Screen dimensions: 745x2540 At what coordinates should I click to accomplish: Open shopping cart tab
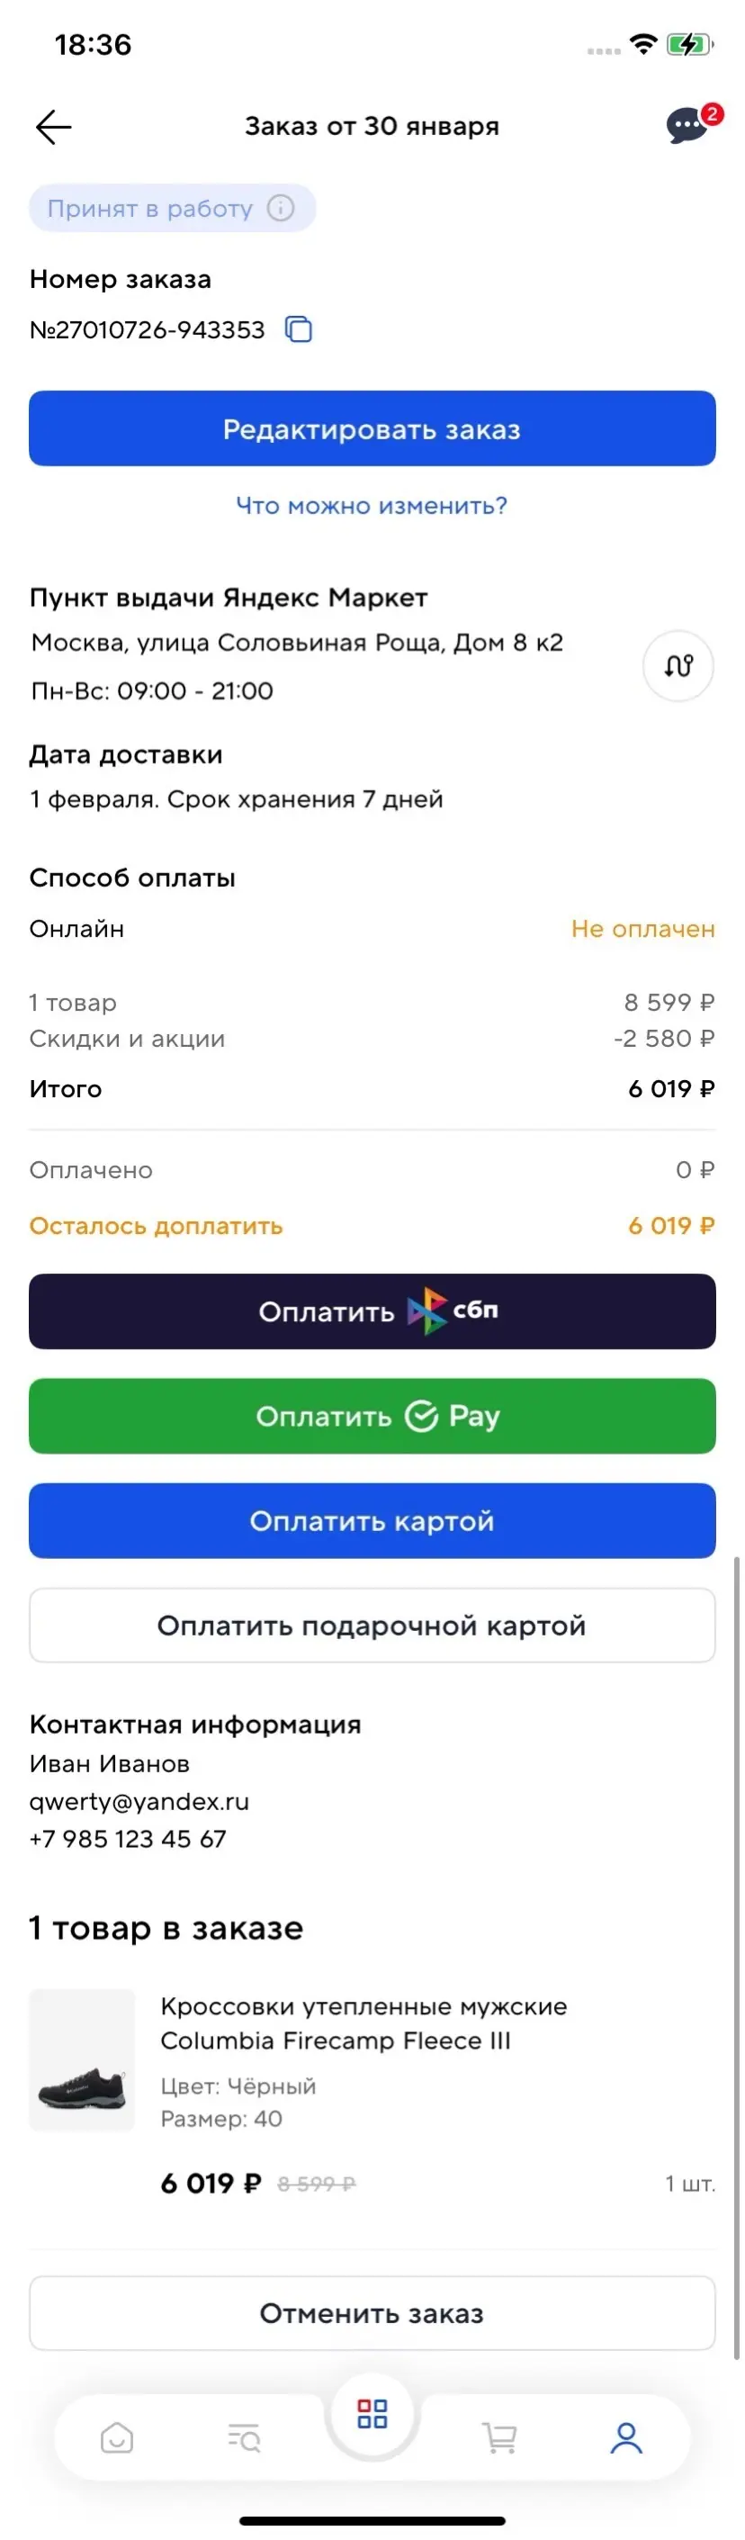(x=499, y=2437)
